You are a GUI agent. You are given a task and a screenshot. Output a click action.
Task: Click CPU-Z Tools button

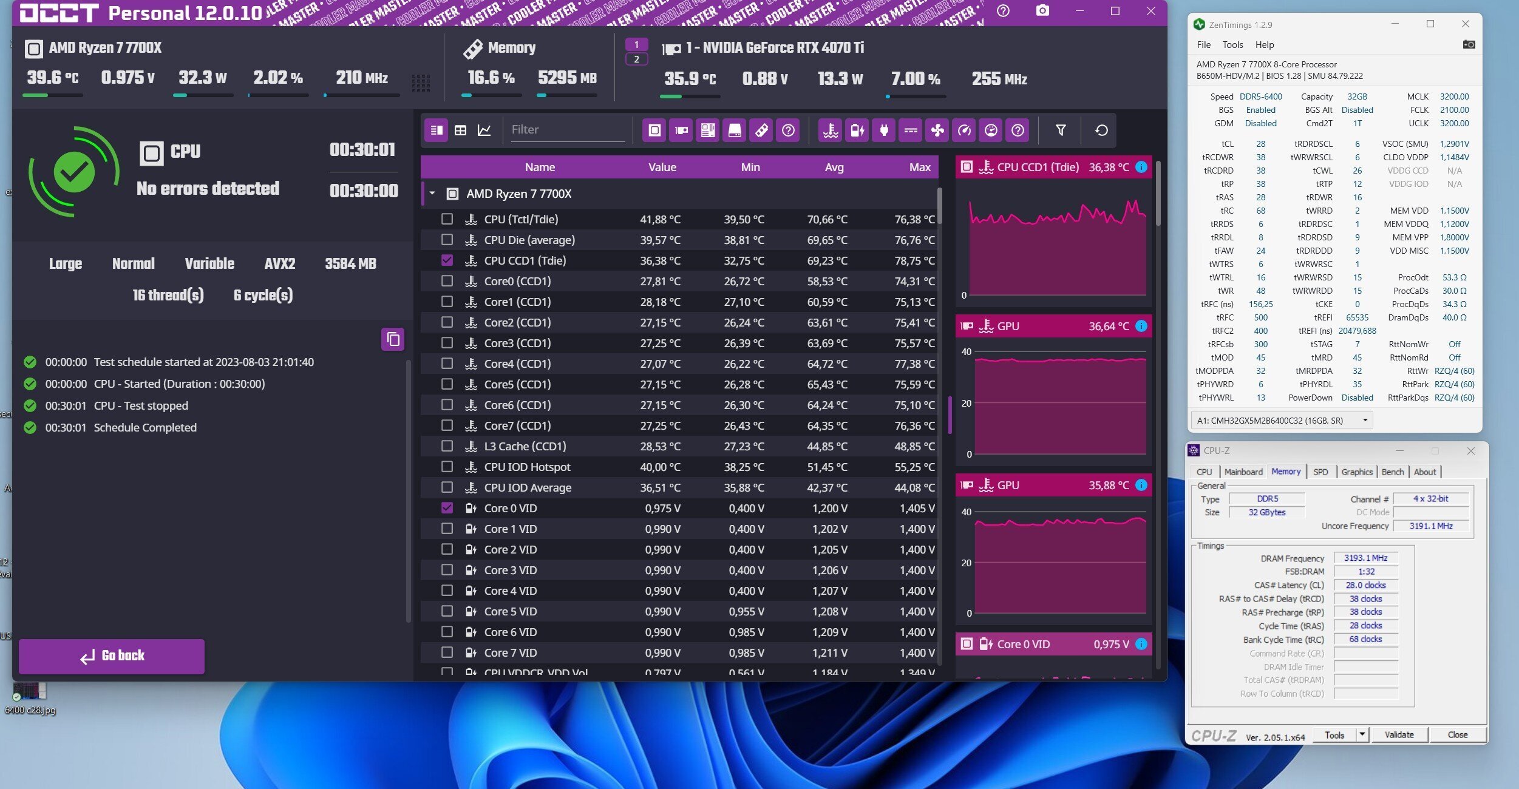[1334, 734]
